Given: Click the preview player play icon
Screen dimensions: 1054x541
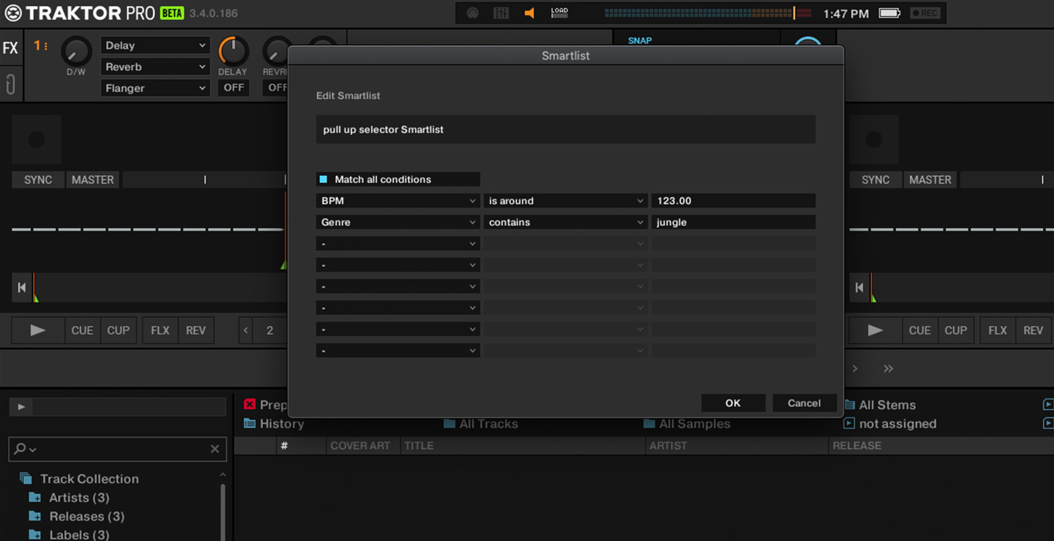Looking at the screenshot, I should coord(21,407).
